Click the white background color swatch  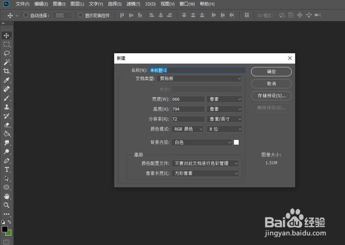tap(236, 142)
